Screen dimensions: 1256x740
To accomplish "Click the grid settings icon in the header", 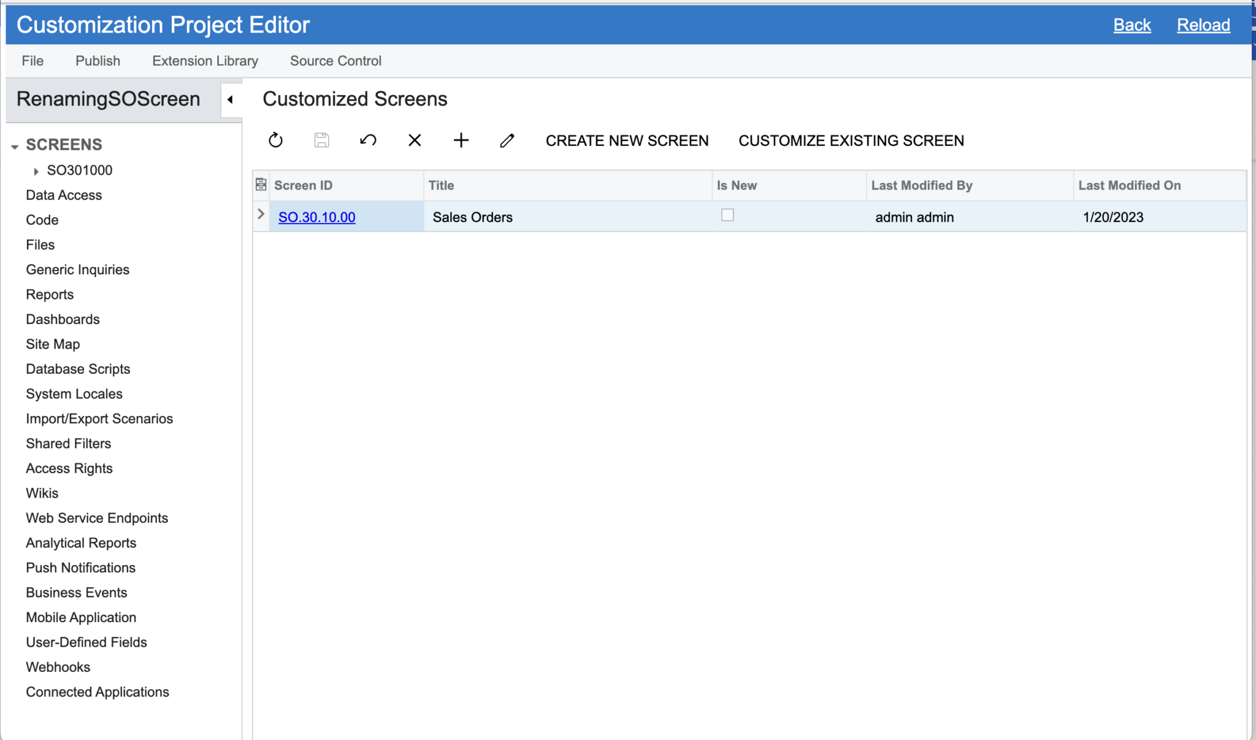I will [261, 183].
